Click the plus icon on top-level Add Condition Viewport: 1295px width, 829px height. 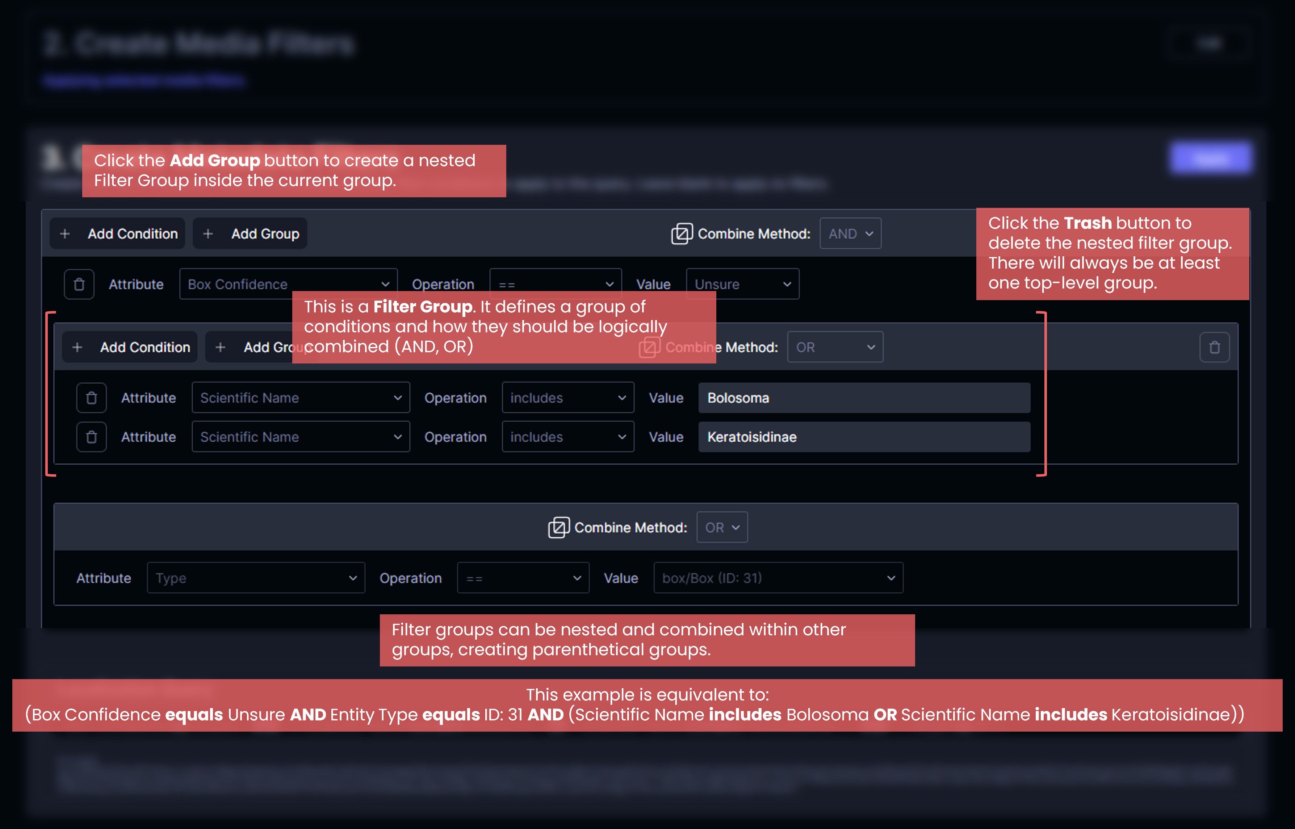64,233
